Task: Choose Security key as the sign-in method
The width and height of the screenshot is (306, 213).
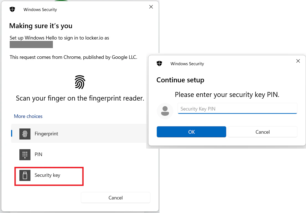Action: click(47, 175)
